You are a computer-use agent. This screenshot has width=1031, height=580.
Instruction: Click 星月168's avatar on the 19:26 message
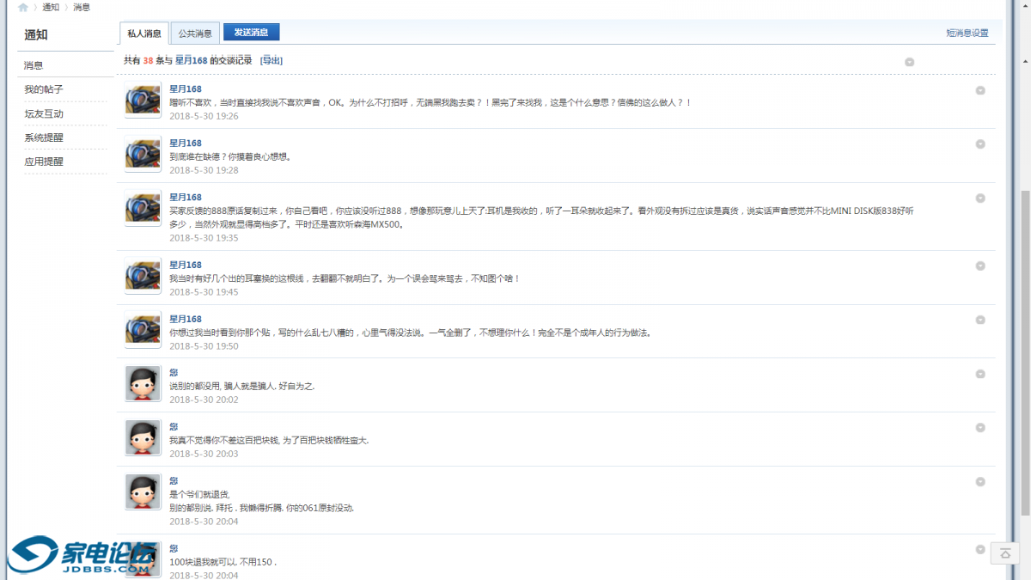[x=143, y=101]
